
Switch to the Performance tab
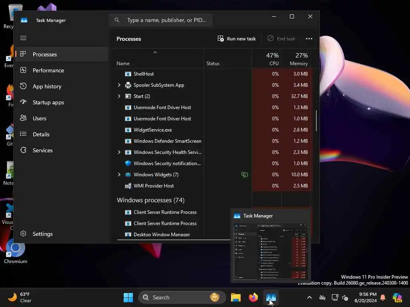pos(62,70)
